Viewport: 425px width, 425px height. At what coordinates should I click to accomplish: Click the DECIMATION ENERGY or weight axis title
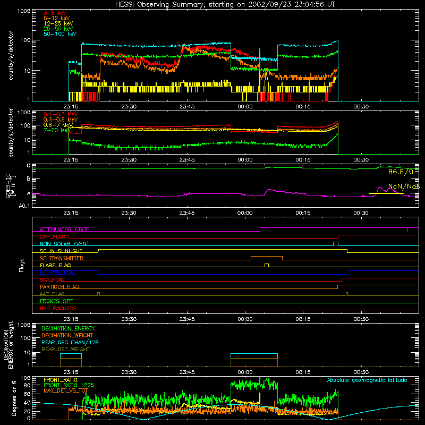(8, 345)
